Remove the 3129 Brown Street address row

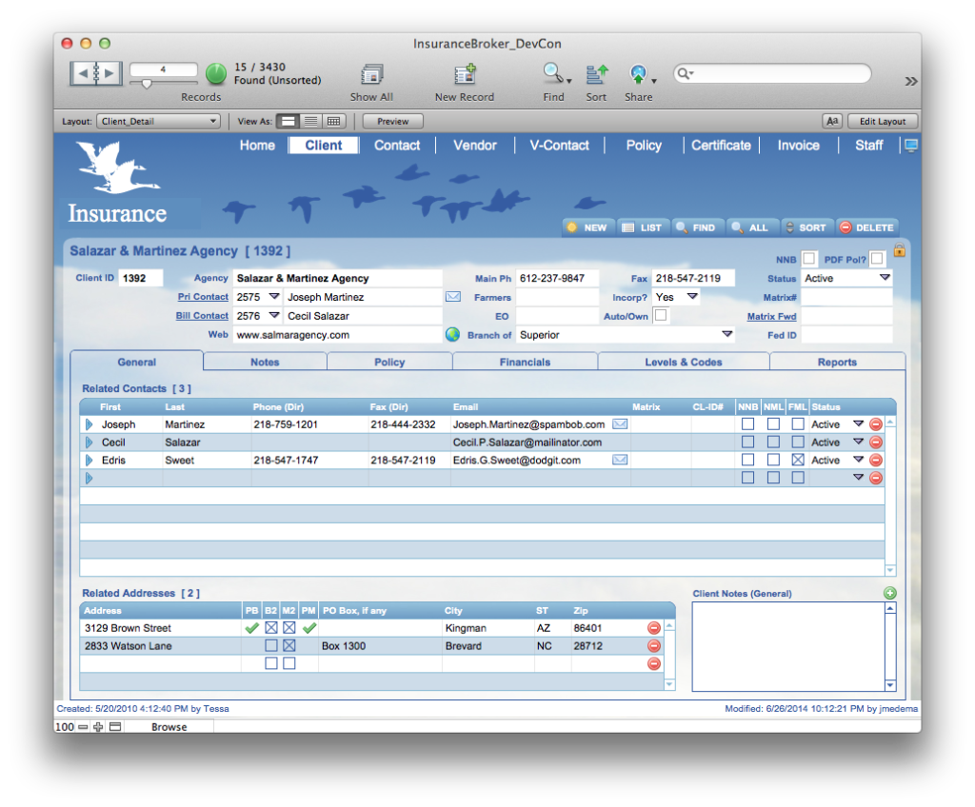[x=654, y=628]
